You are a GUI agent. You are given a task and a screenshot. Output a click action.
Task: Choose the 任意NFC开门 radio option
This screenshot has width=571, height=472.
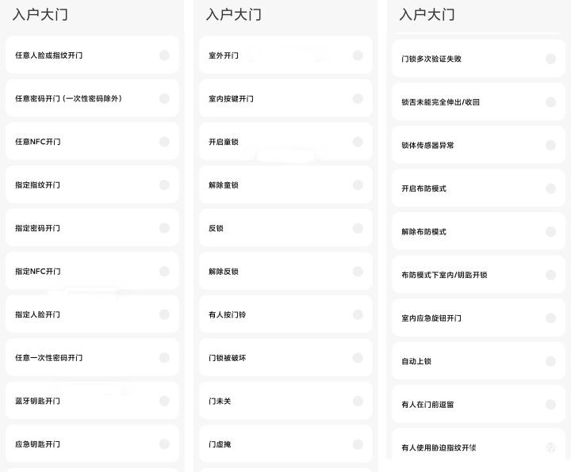tap(164, 142)
